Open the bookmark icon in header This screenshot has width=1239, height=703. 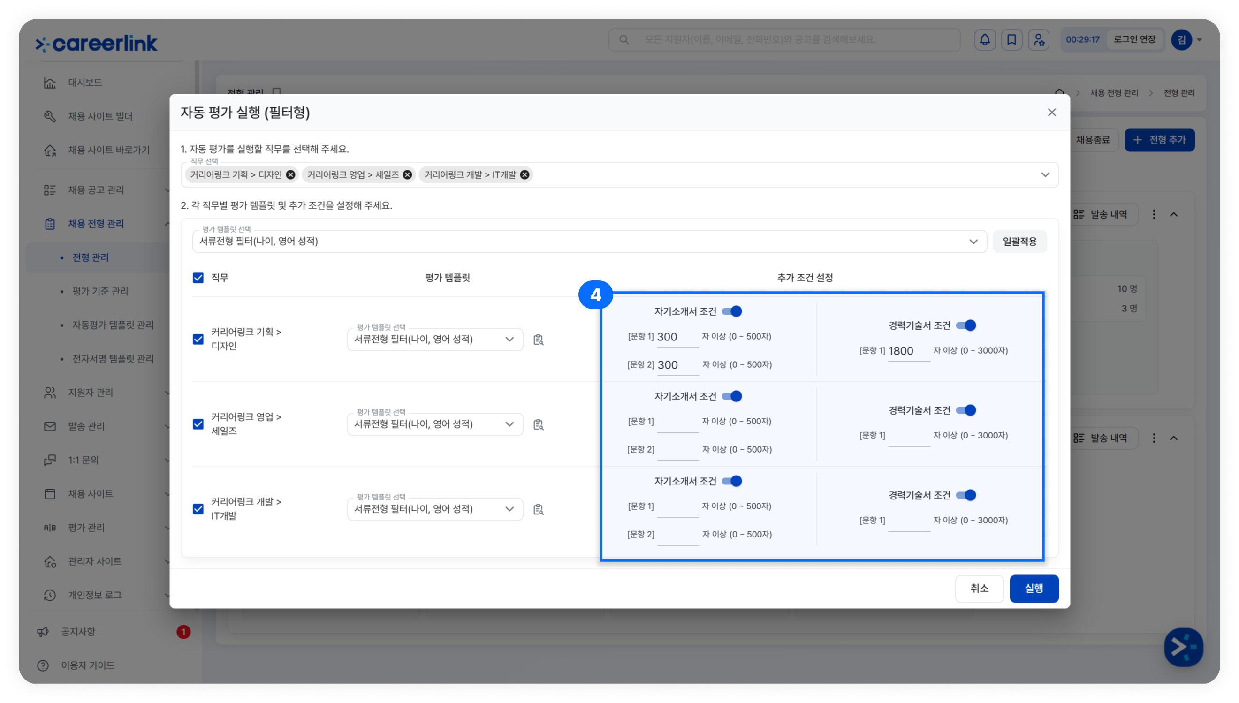point(1011,39)
